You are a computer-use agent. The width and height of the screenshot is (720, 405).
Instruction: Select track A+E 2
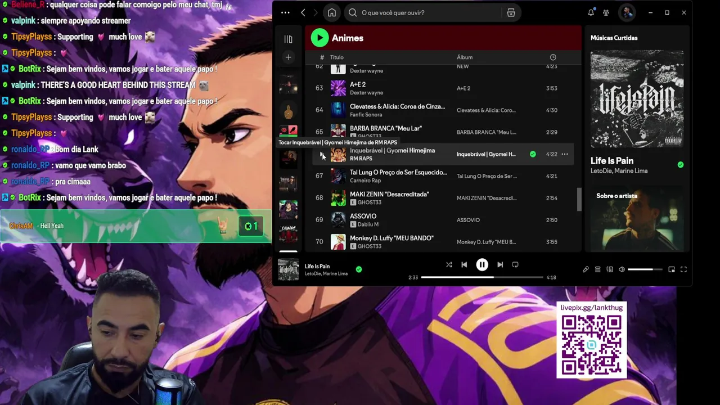(358, 84)
